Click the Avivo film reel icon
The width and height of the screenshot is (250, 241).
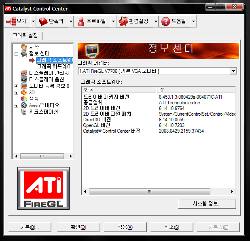(x=24, y=106)
